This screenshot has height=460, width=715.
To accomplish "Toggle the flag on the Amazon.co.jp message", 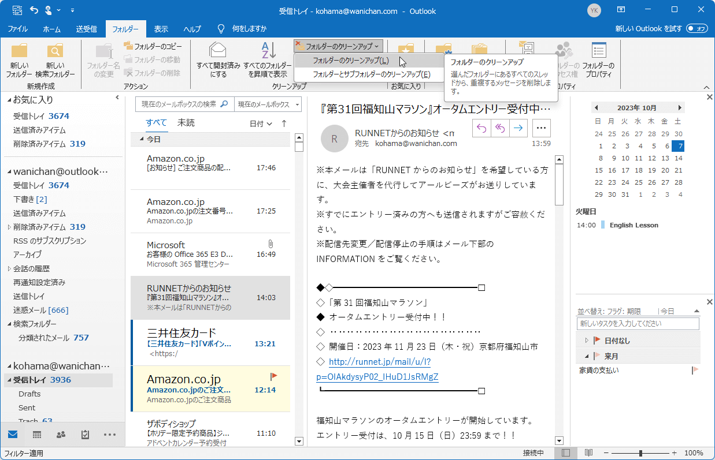I will (x=273, y=375).
